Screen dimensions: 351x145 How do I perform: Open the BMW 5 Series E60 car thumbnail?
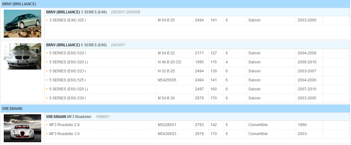[x=22, y=56]
